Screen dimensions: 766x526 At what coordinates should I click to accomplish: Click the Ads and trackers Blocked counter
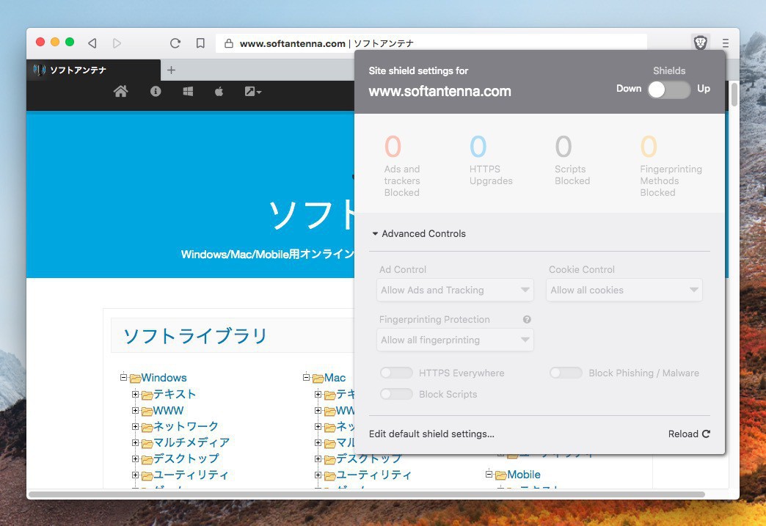click(401, 166)
